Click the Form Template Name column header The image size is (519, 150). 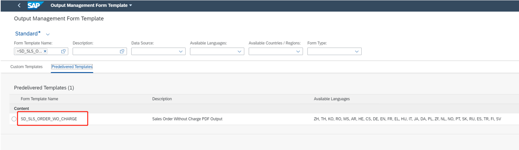point(39,99)
